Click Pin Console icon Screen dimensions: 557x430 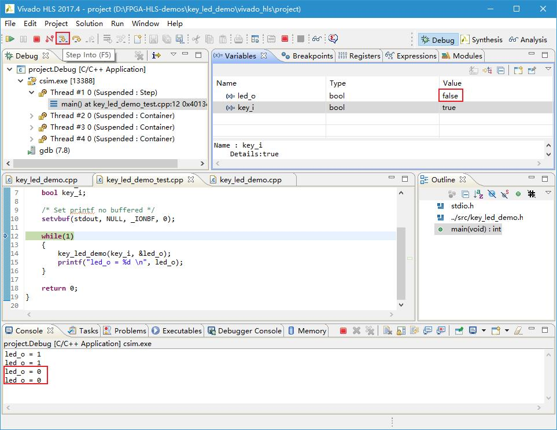[x=459, y=331]
